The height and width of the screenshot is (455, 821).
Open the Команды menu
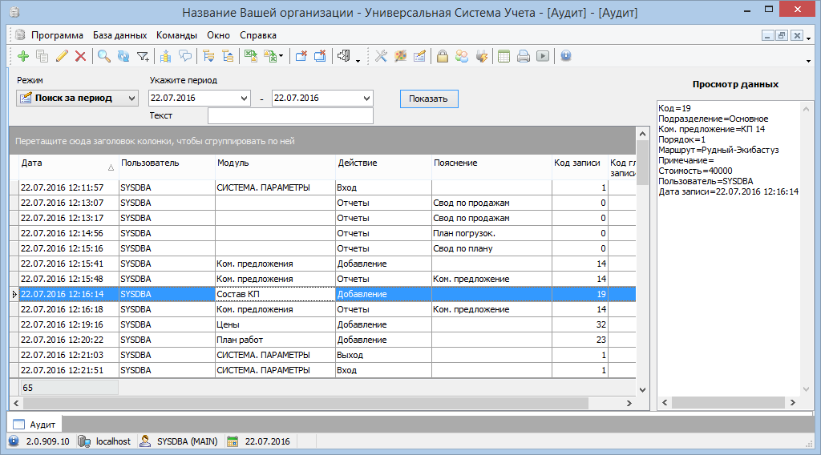point(176,35)
